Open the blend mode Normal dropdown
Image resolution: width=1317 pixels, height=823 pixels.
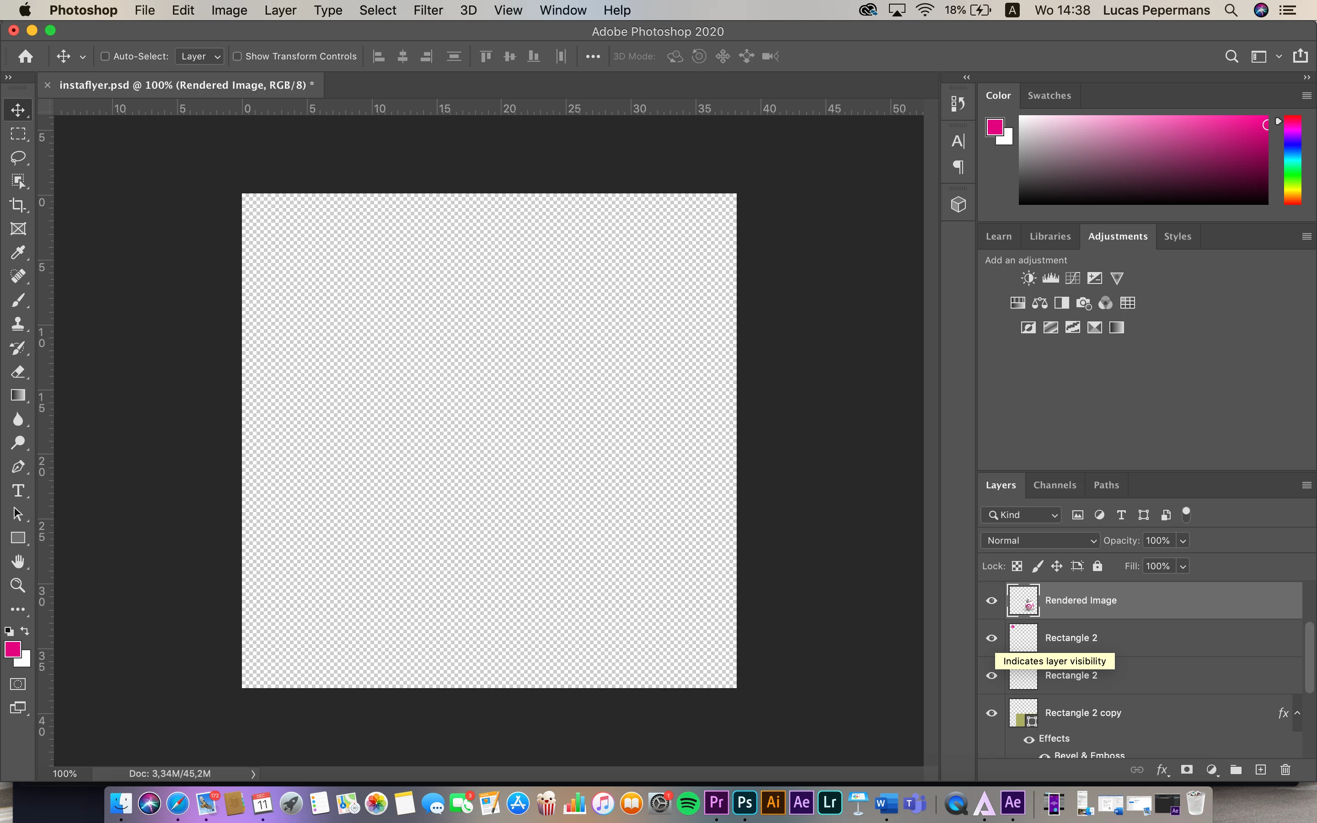[1040, 540]
